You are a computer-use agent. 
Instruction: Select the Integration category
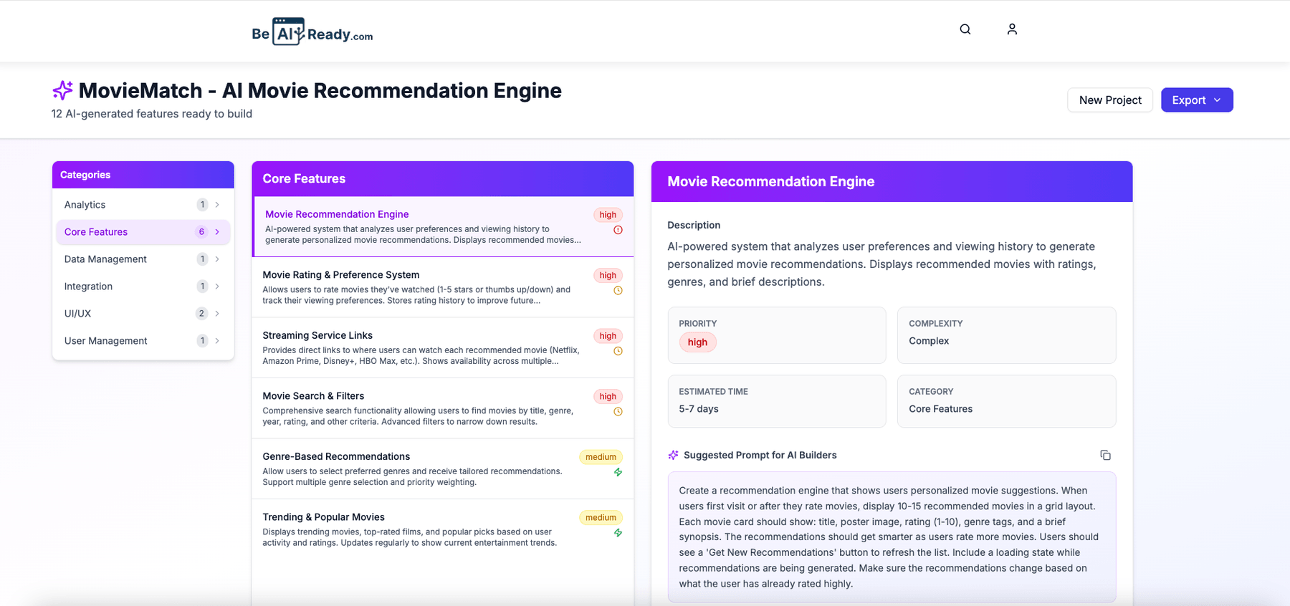point(143,287)
